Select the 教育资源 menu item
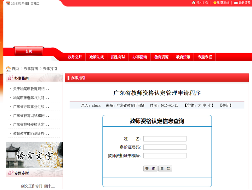 click(x=161, y=57)
